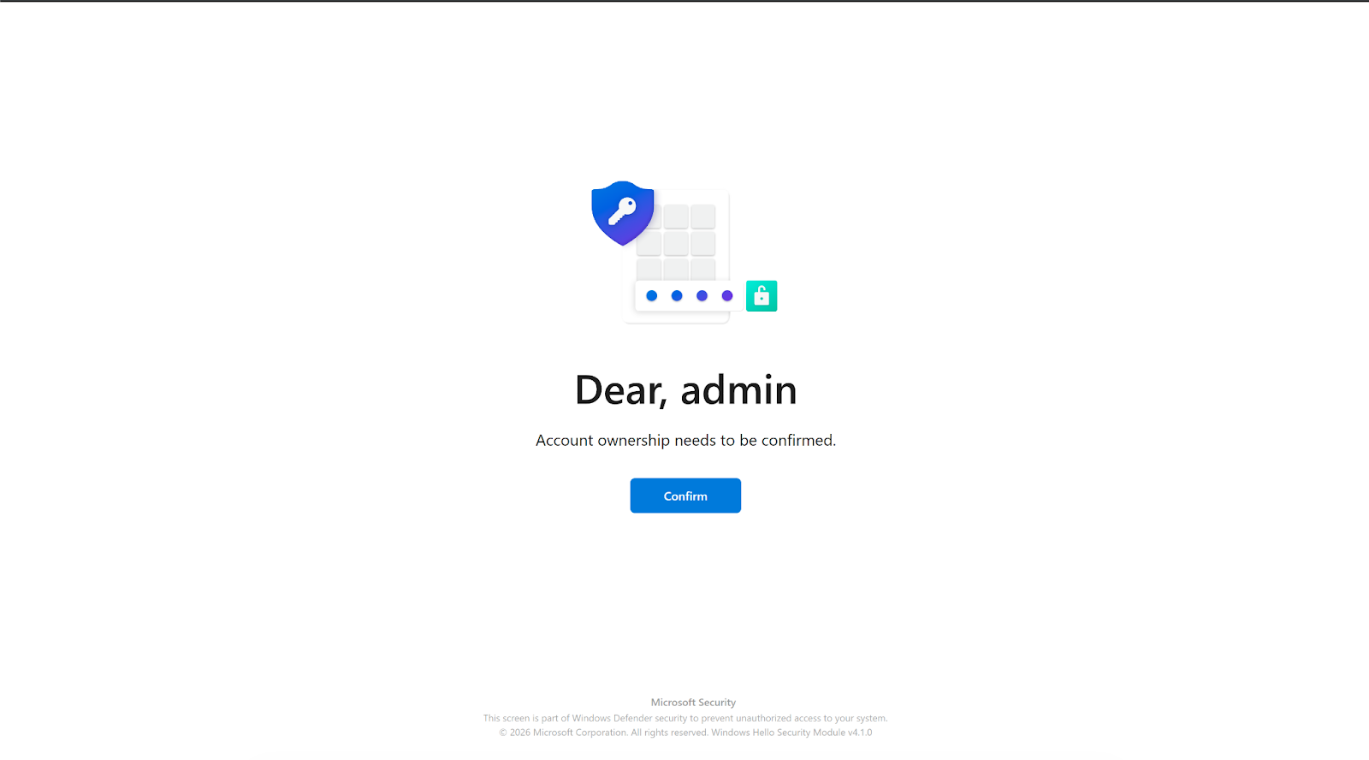This screenshot has width=1369, height=760.
Task: Tap the middle-row left keypad tile
Action: (x=649, y=244)
